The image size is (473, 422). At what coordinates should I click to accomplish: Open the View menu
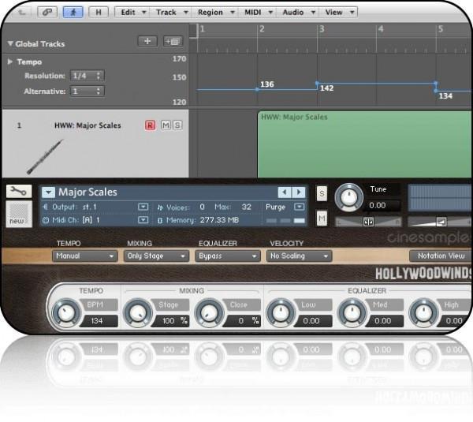(338, 12)
